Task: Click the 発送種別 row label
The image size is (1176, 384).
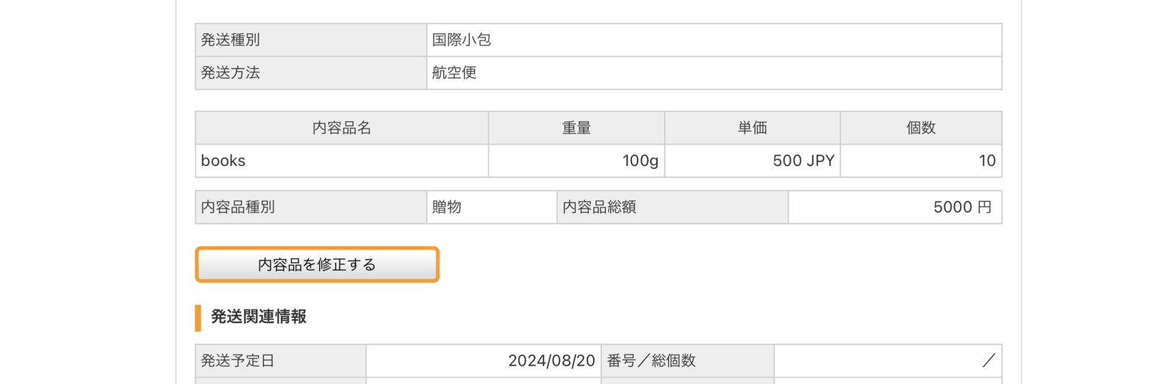Action: [x=231, y=40]
